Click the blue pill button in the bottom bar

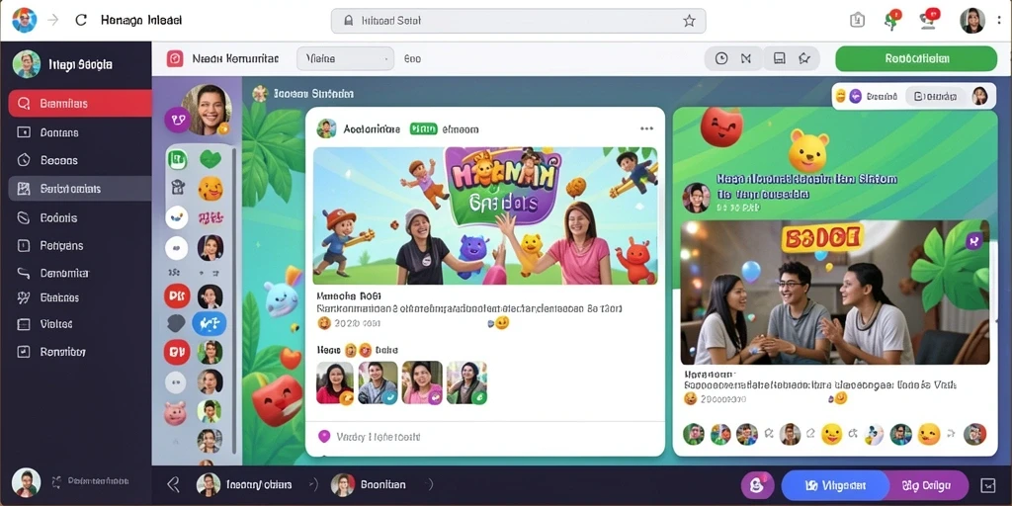834,485
